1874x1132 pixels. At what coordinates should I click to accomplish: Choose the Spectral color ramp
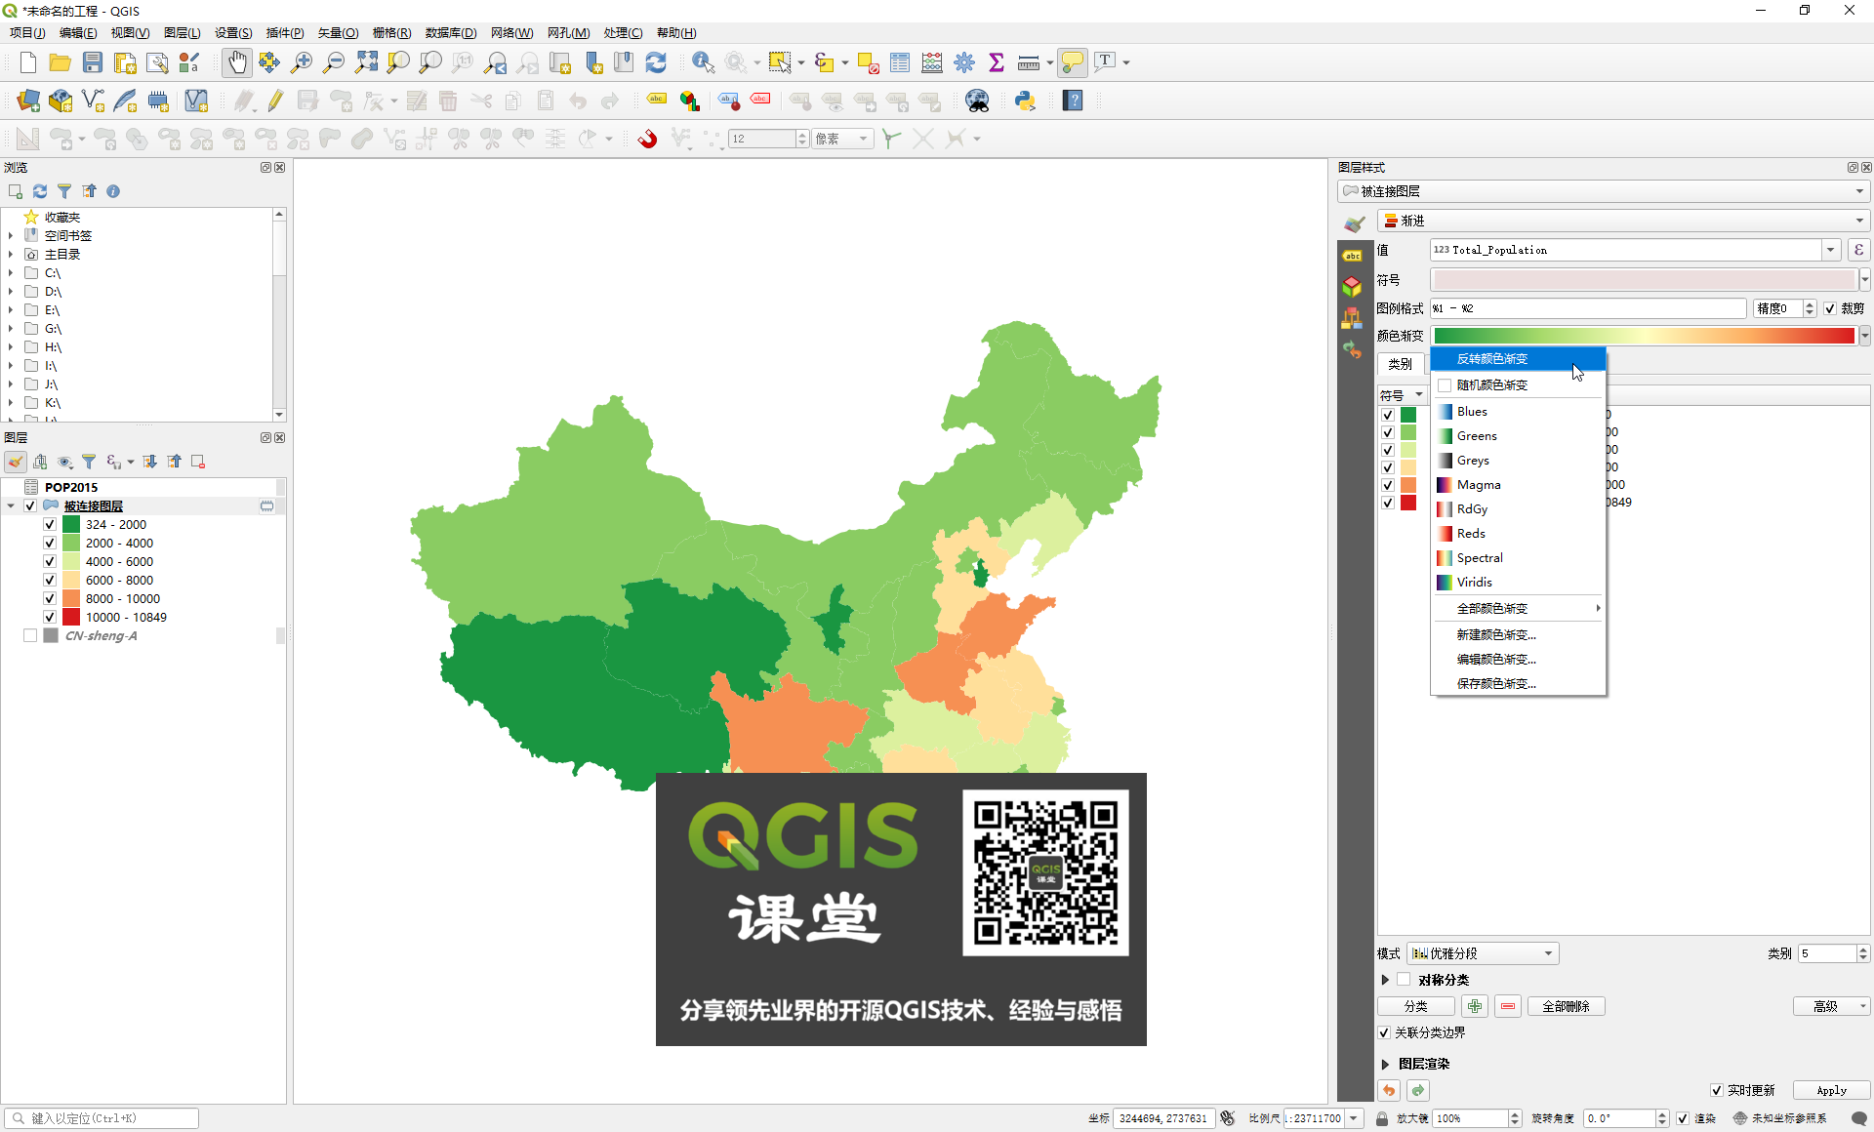(x=1518, y=558)
